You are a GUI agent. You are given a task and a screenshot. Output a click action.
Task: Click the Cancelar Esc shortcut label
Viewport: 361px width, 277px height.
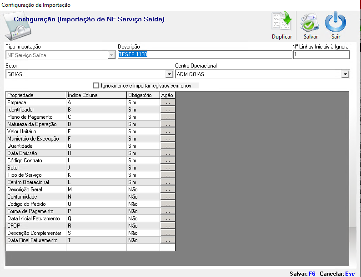pyautogui.click(x=337, y=274)
